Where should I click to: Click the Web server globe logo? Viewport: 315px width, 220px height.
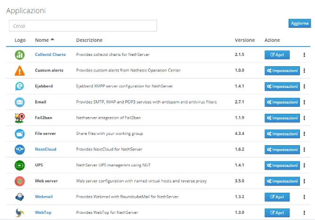[x=20, y=181]
